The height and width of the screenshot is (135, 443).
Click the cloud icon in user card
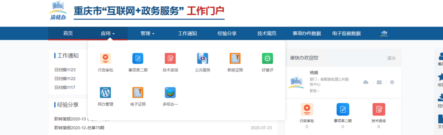pyautogui.click(x=366, y=82)
